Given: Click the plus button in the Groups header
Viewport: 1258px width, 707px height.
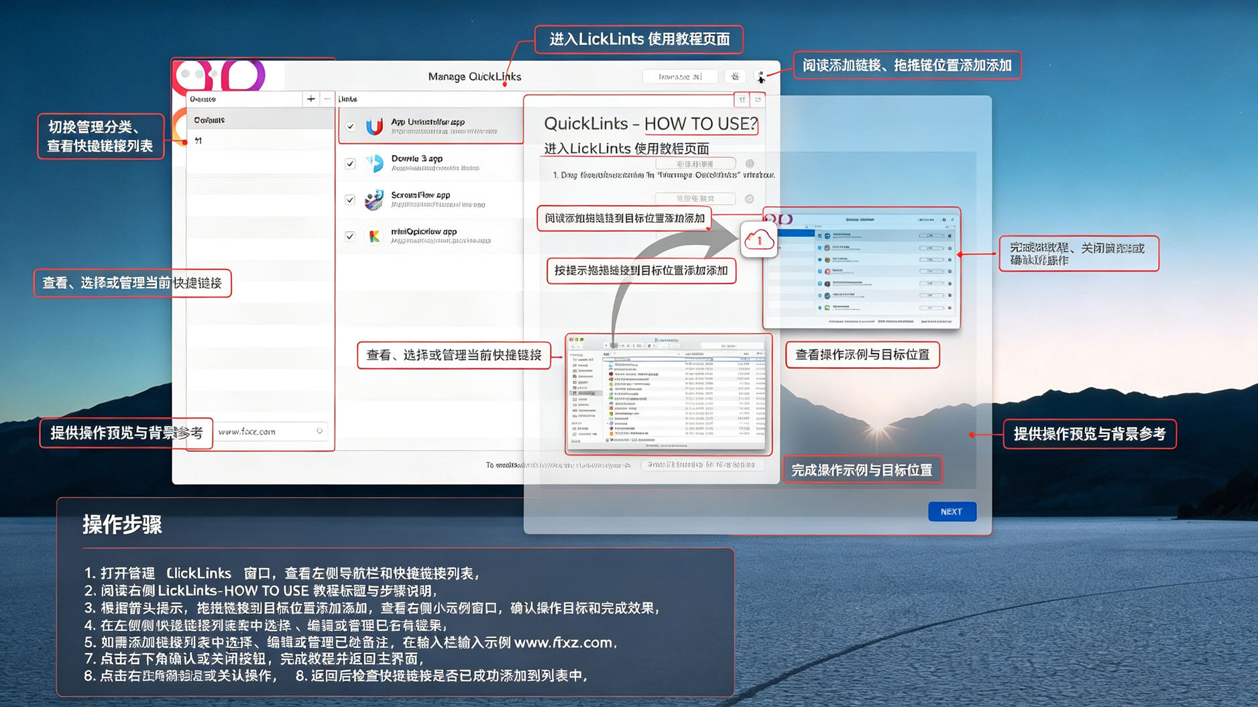Looking at the screenshot, I should point(310,99).
